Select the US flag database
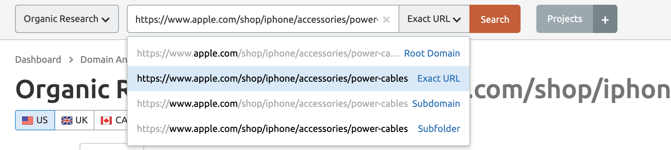Screen dimensions: 671x150 click(x=35, y=120)
